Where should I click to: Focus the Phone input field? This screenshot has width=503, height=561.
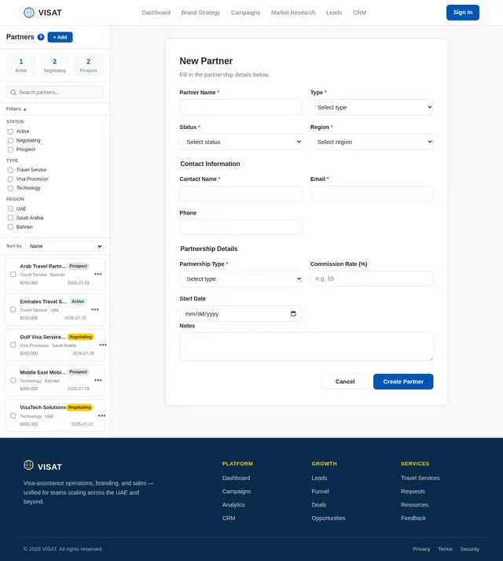[x=240, y=227]
